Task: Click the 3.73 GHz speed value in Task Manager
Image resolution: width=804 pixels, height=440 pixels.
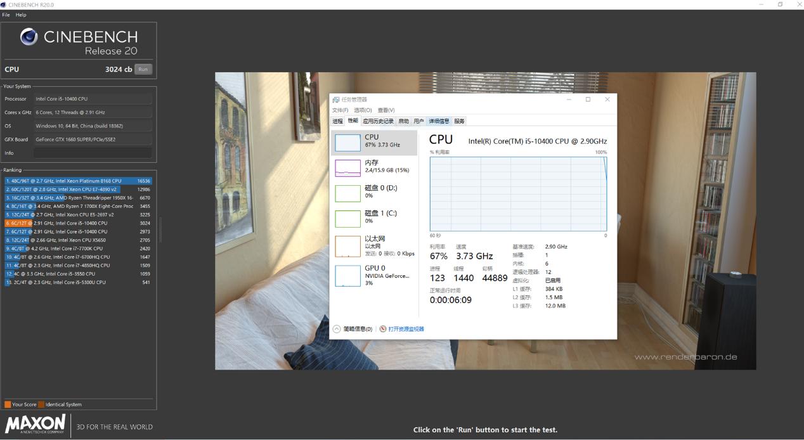Action: click(x=474, y=256)
